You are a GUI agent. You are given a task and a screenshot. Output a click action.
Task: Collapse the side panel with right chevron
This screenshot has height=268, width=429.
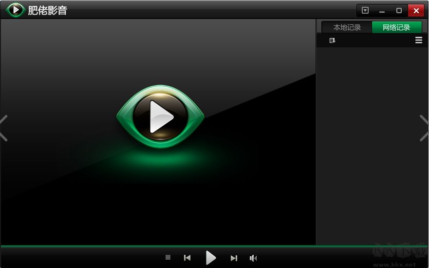424,128
